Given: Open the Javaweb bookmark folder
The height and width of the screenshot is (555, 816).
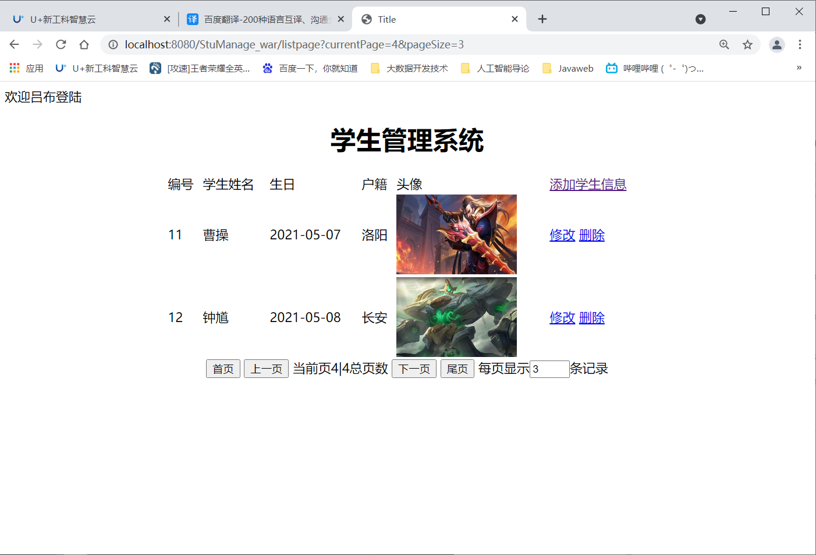Looking at the screenshot, I should click(567, 68).
